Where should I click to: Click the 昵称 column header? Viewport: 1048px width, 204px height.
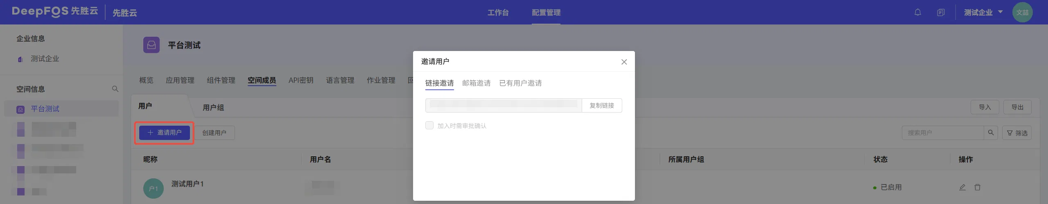click(x=150, y=159)
